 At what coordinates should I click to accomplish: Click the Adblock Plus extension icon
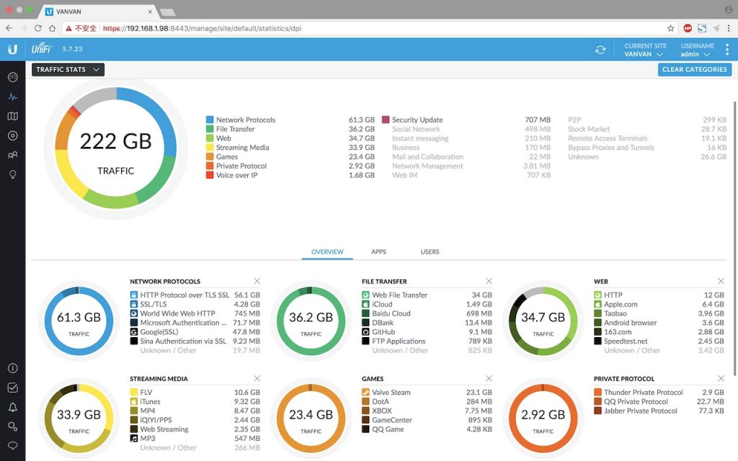tap(688, 28)
